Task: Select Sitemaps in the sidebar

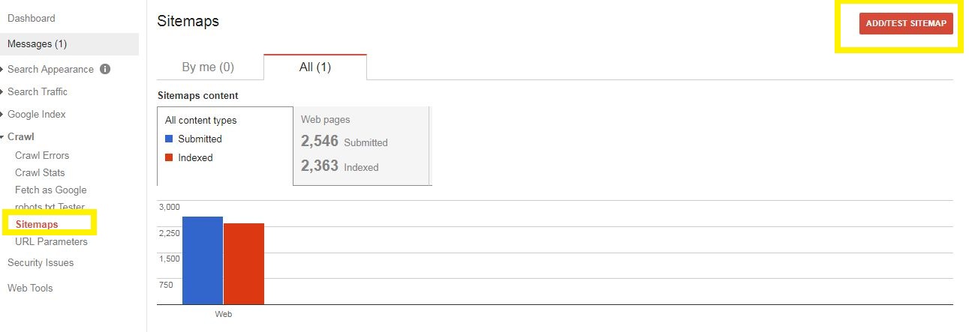Action: pos(37,224)
